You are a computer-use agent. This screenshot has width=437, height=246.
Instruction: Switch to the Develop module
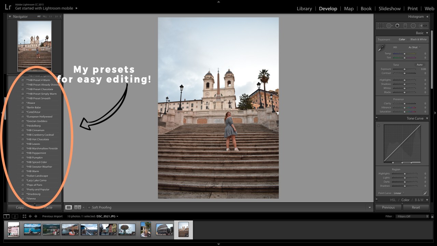click(328, 9)
